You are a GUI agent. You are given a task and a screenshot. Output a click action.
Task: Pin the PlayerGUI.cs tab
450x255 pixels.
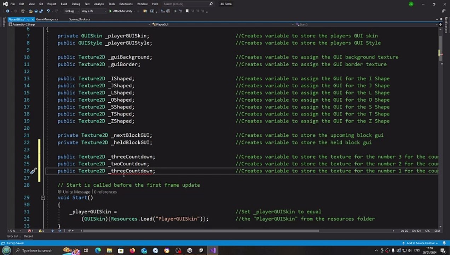[x=28, y=19]
